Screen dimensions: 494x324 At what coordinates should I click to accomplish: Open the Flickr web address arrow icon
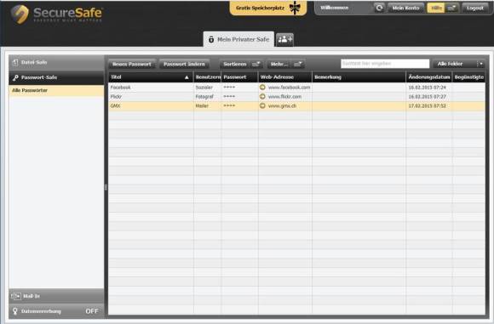(262, 97)
